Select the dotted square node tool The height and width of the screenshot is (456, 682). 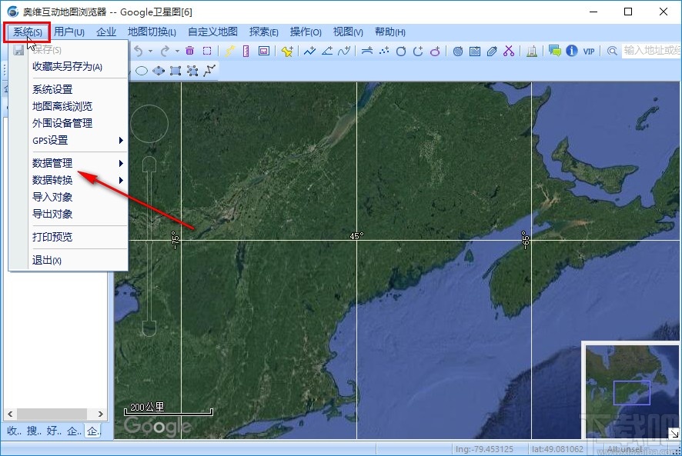point(192,71)
